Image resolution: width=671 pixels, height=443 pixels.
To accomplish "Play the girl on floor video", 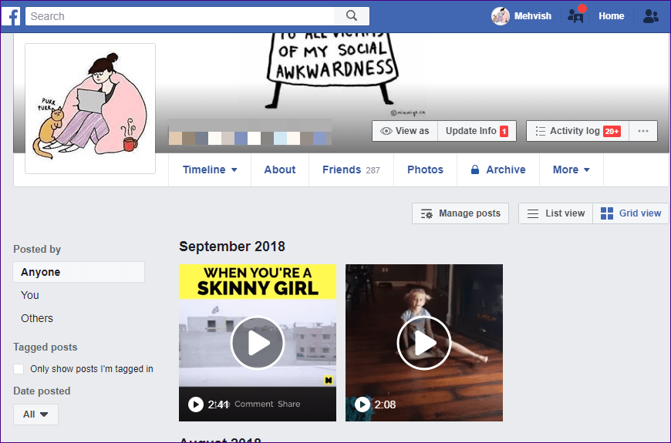I will click(424, 343).
